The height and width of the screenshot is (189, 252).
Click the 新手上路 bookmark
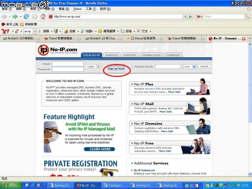[10, 24]
